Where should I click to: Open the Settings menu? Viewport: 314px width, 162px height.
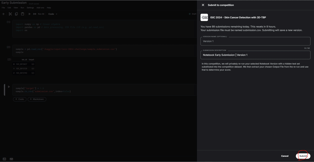(x=30, y=8)
